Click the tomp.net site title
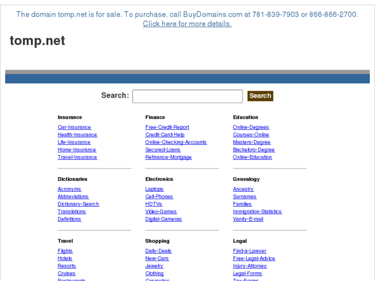The height and width of the screenshot is (281, 375). (x=37, y=41)
